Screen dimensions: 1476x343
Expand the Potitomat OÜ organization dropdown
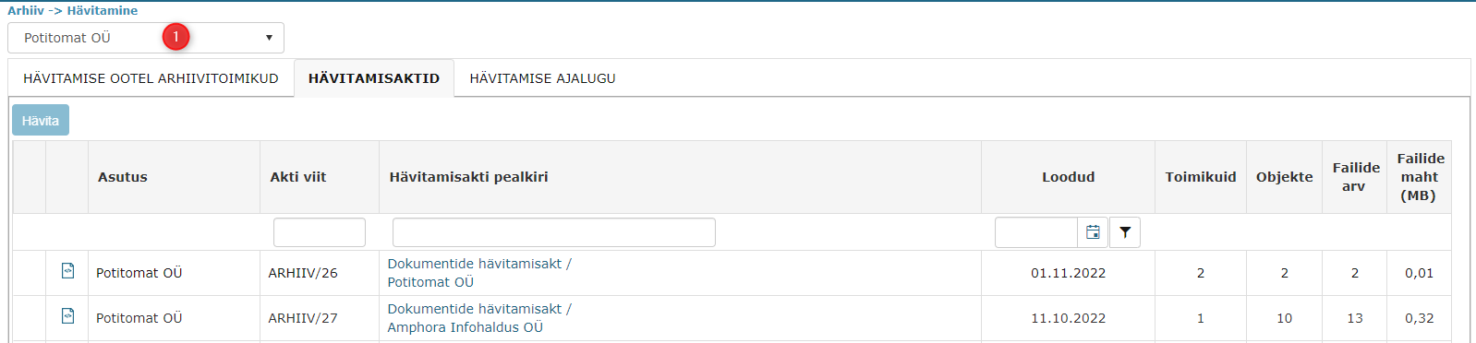(146, 38)
